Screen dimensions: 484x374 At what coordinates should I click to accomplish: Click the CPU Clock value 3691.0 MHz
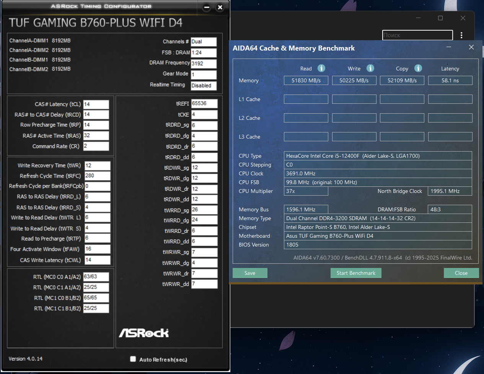(x=378, y=173)
